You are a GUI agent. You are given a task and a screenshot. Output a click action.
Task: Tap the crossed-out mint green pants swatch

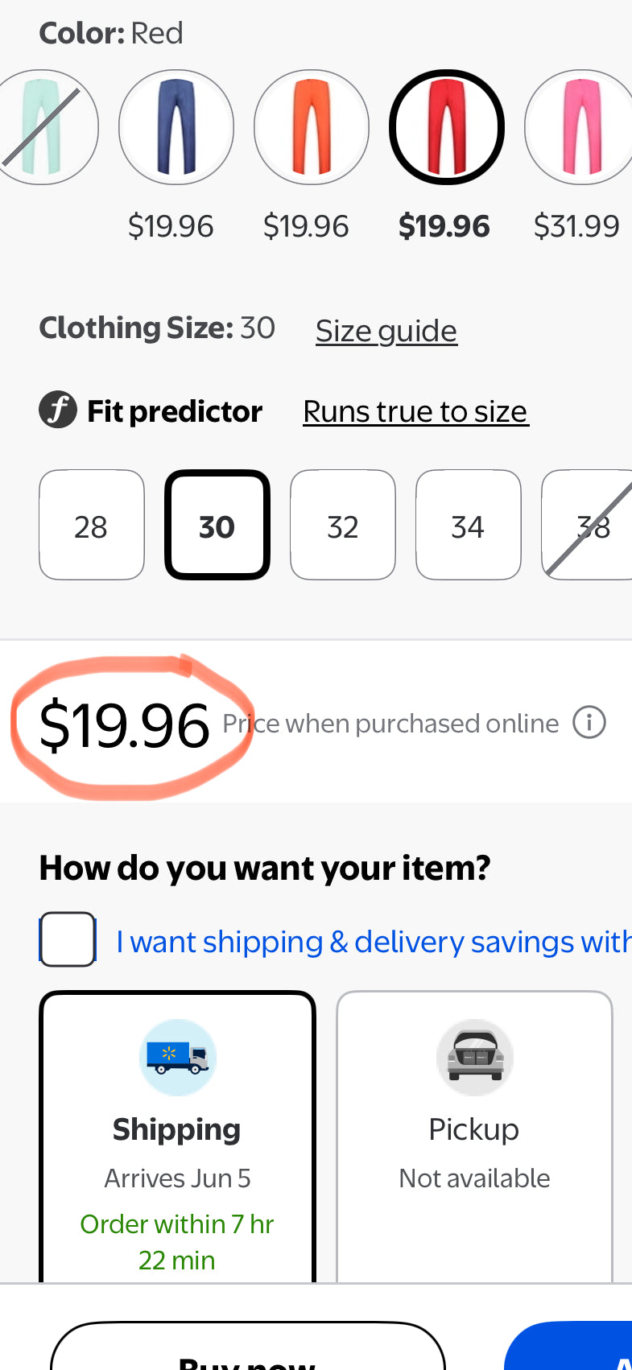(45, 127)
